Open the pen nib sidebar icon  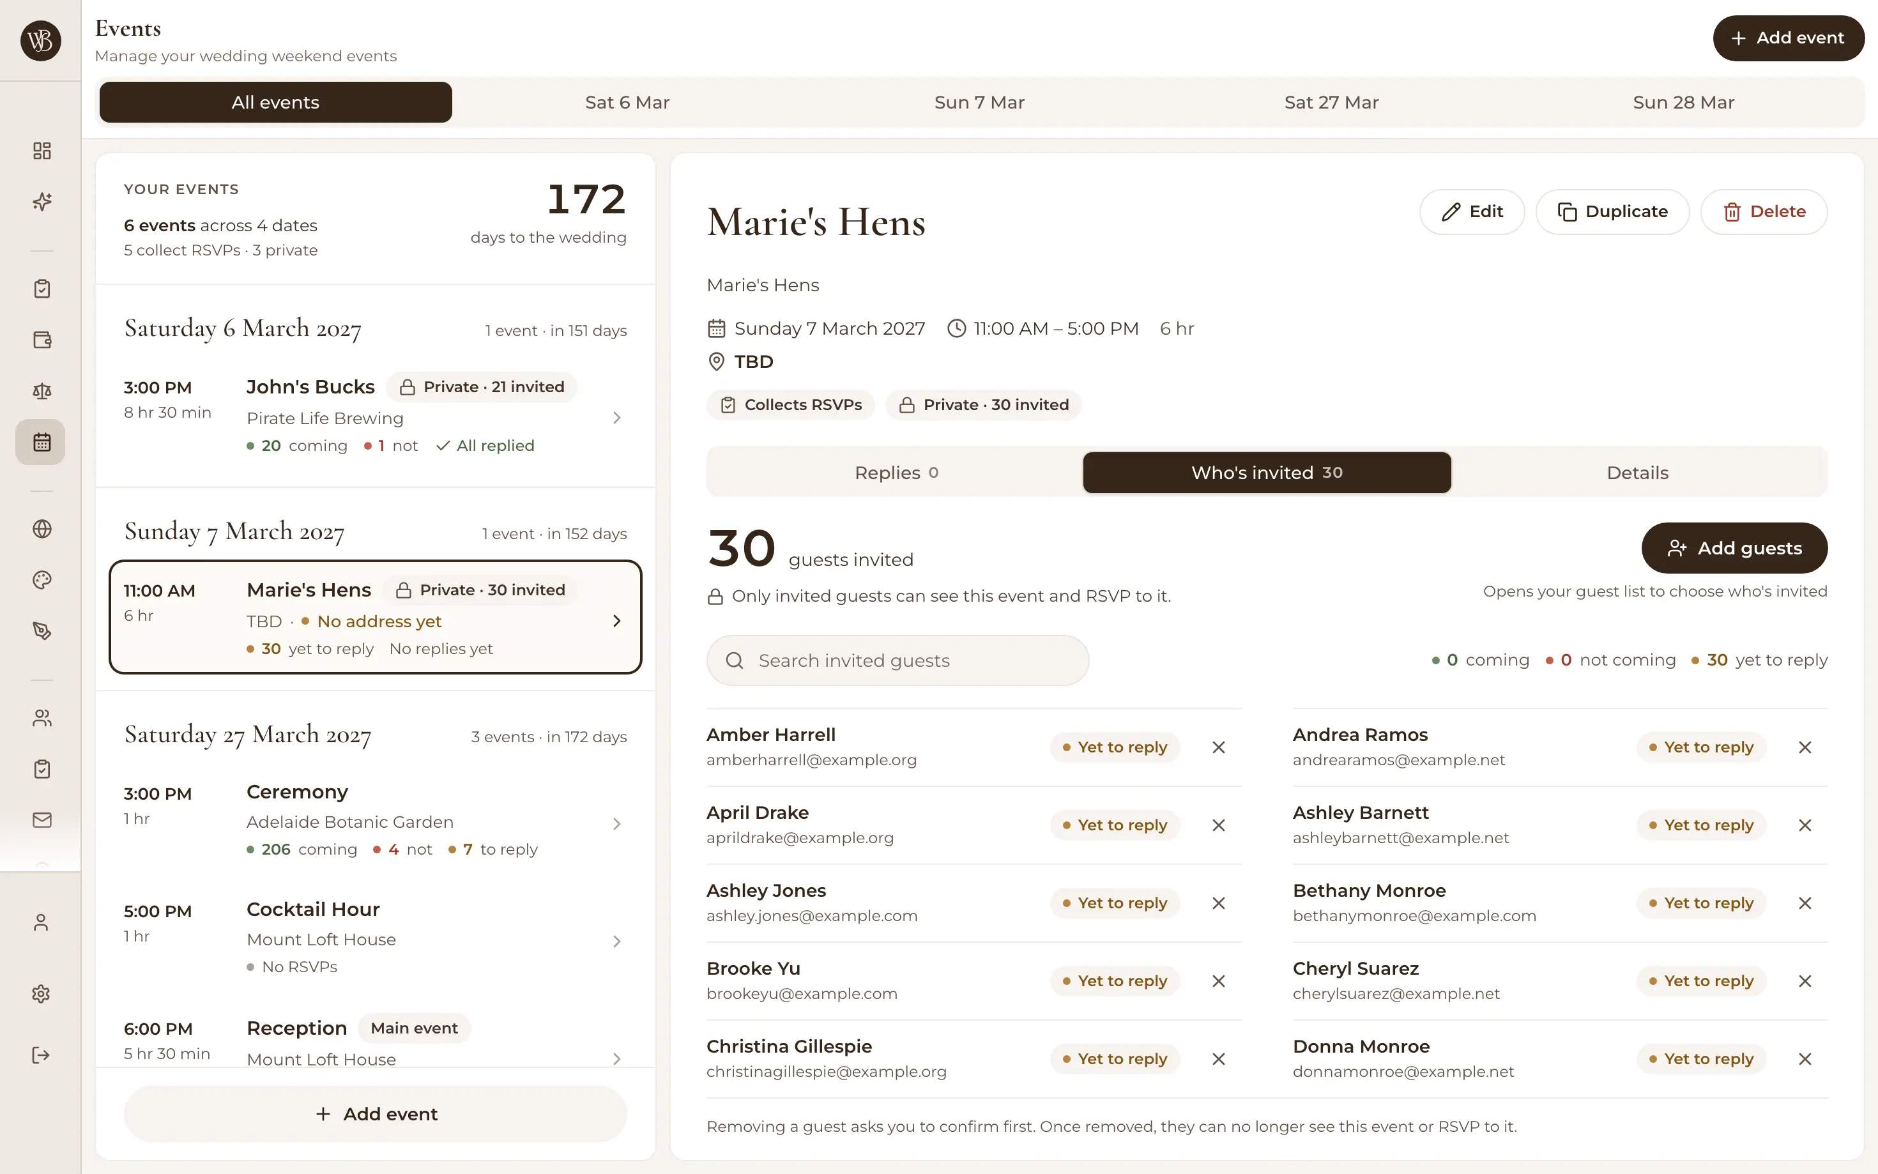point(42,631)
